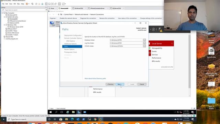Click View status of this connection

coord(127,18)
